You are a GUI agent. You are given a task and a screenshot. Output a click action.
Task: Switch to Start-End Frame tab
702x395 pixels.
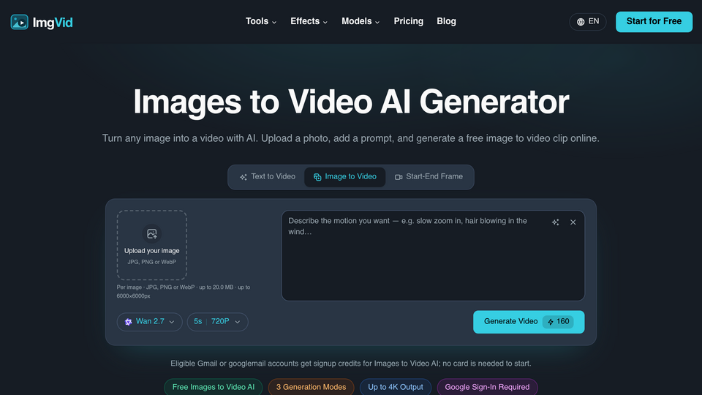click(x=429, y=177)
